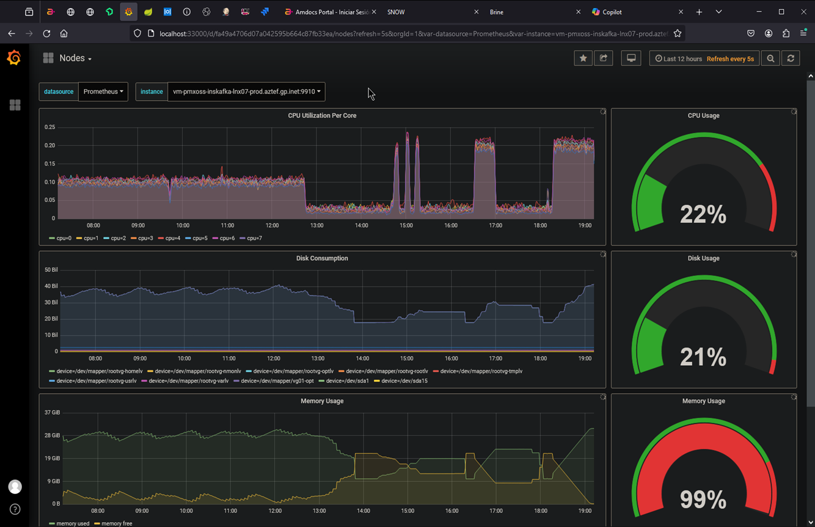Open the user profile avatar at bottom left
The width and height of the screenshot is (815, 527).
pos(15,487)
